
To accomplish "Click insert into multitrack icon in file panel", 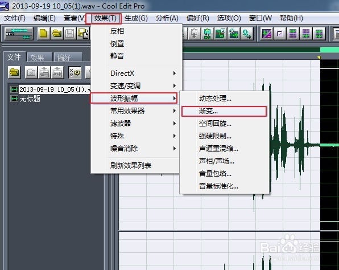I will pyautogui.click(x=44, y=72).
